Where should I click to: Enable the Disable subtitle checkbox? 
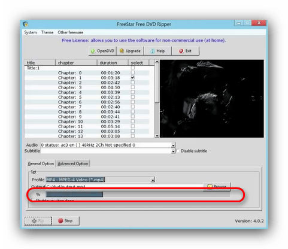[178, 151]
